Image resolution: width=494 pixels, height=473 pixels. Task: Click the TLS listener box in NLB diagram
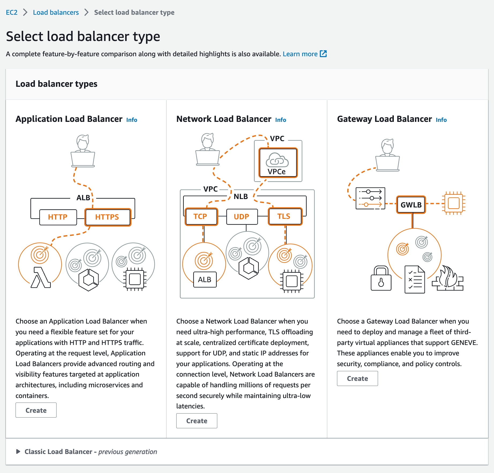[x=285, y=216]
